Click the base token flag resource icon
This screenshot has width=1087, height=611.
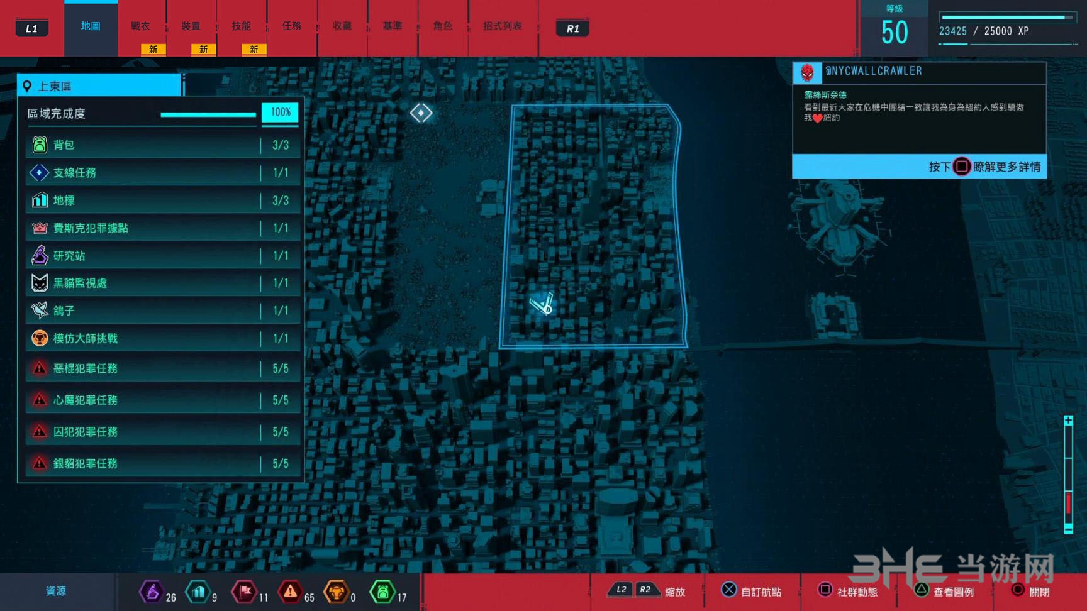point(245,592)
